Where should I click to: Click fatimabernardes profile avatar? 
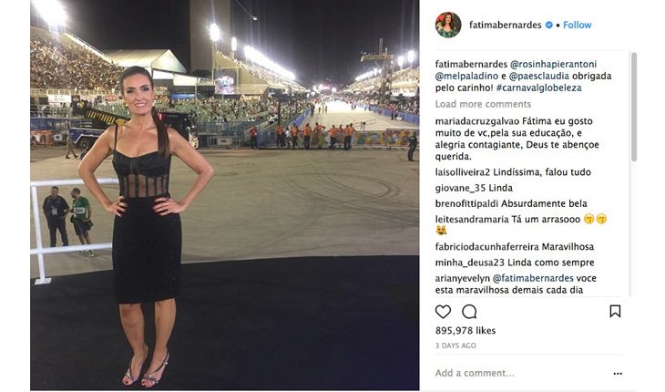click(x=448, y=25)
